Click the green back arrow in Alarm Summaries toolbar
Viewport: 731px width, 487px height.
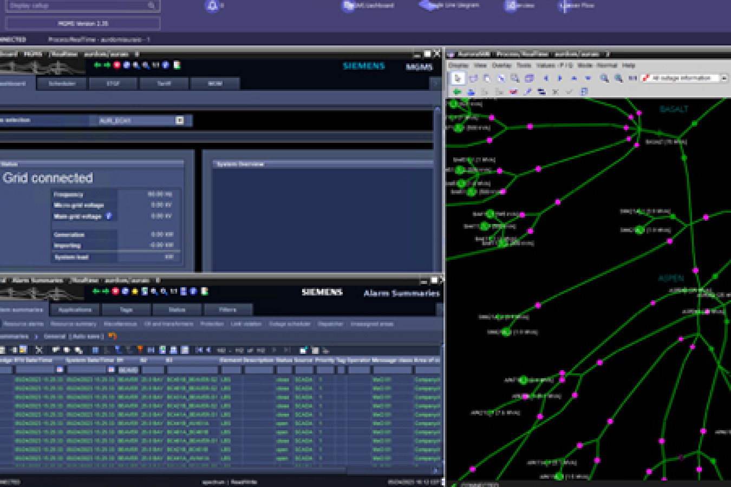[96, 291]
